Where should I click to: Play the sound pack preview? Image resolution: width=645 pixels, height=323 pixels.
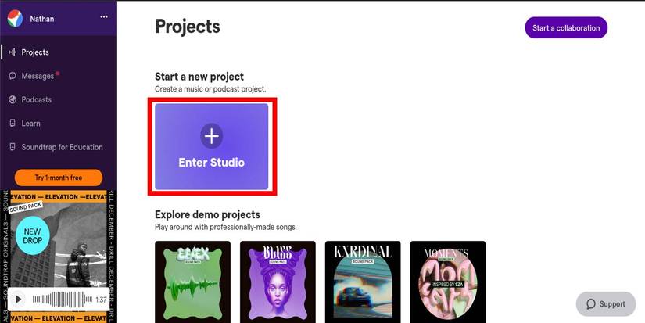(x=18, y=300)
